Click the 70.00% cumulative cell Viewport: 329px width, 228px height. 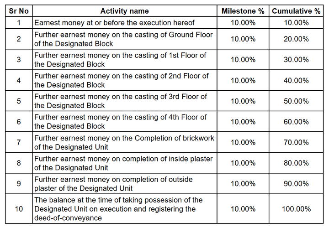pos(296,142)
